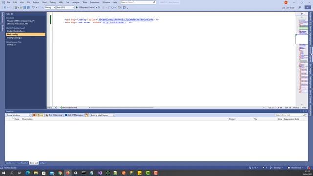Open the Build + IntelliSense dropdown
The height and width of the screenshot is (176, 313).
pos(103,115)
